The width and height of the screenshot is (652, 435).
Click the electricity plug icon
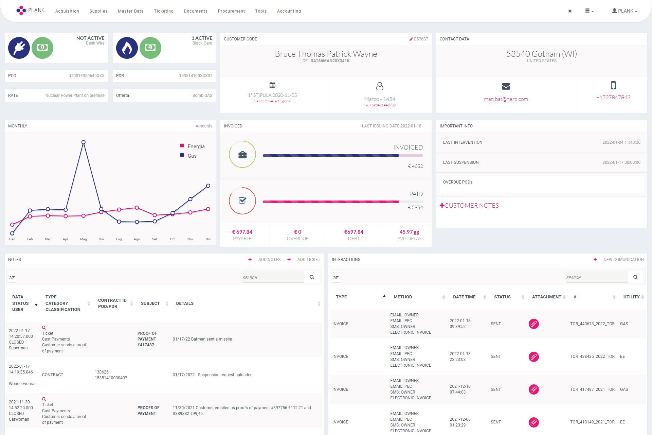click(19, 48)
